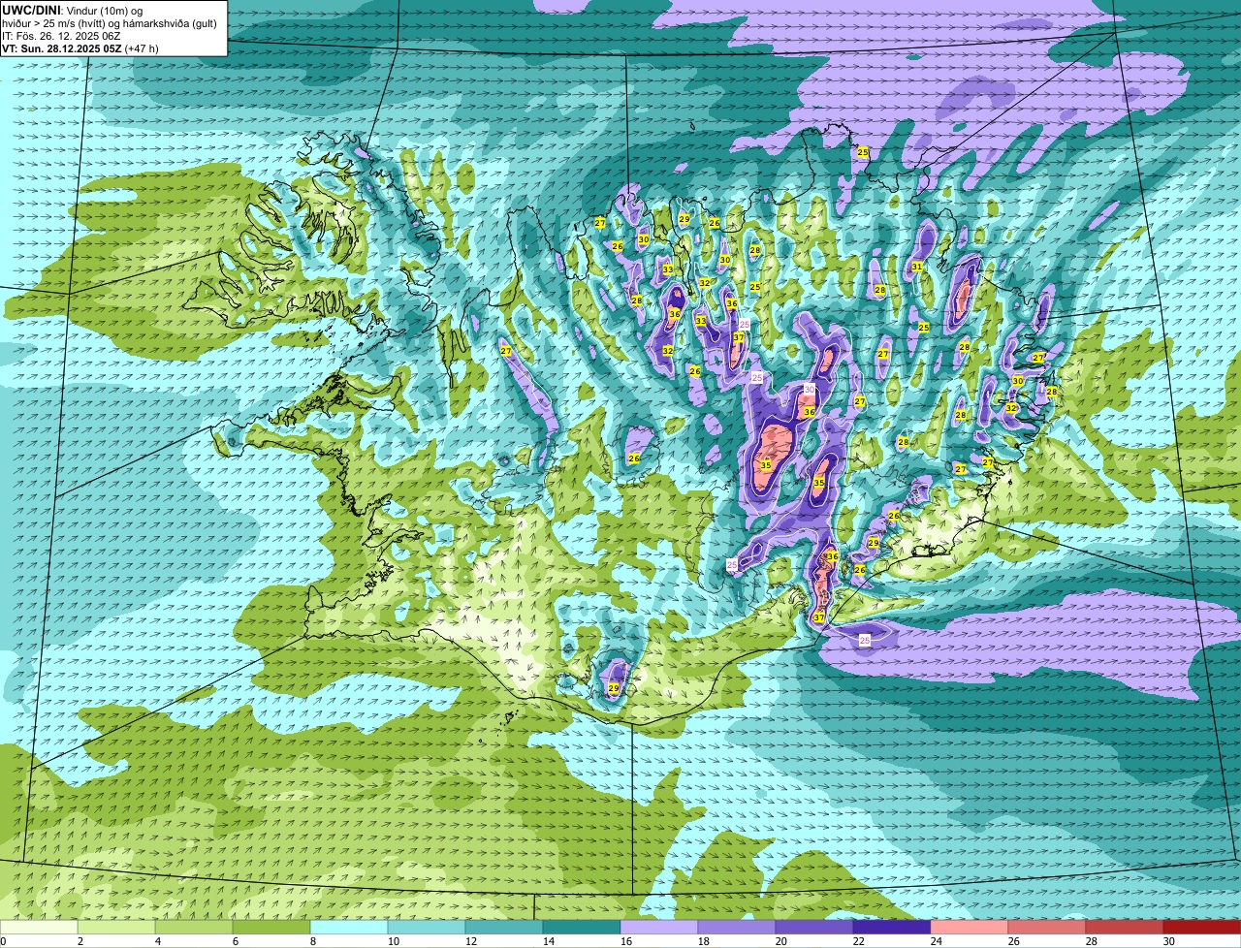Click the 26–28 m/s salmon legend swatch
This screenshot has height=948, width=1241.
pyautogui.click(x=1047, y=927)
